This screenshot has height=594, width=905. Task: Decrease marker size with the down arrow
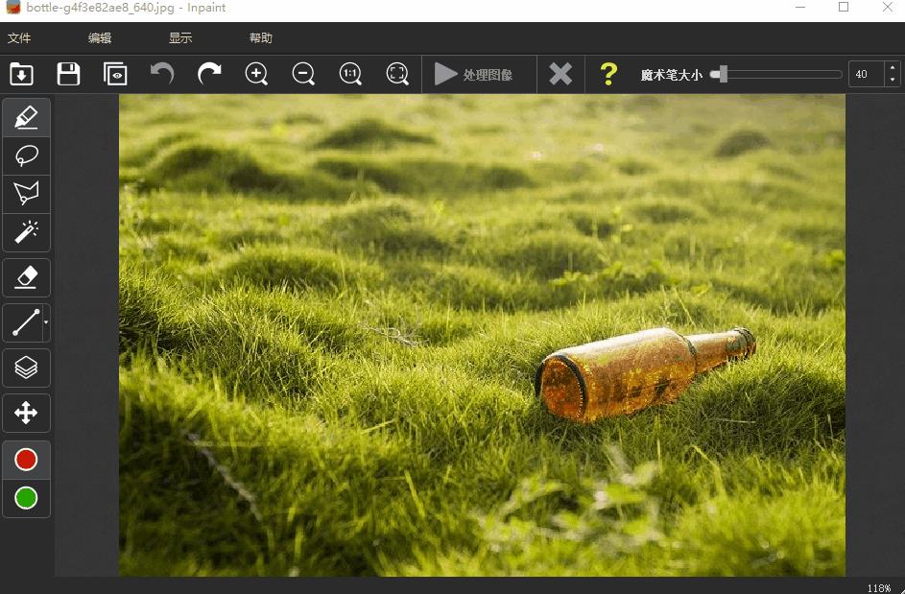[893, 81]
